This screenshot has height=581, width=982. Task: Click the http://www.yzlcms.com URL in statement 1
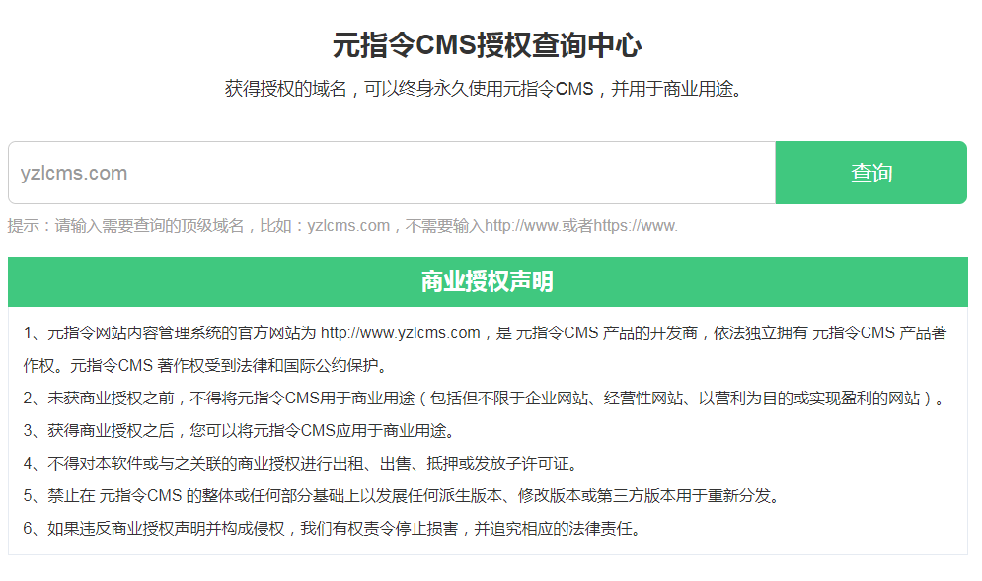pyautogui.click(x=400, y=333)
